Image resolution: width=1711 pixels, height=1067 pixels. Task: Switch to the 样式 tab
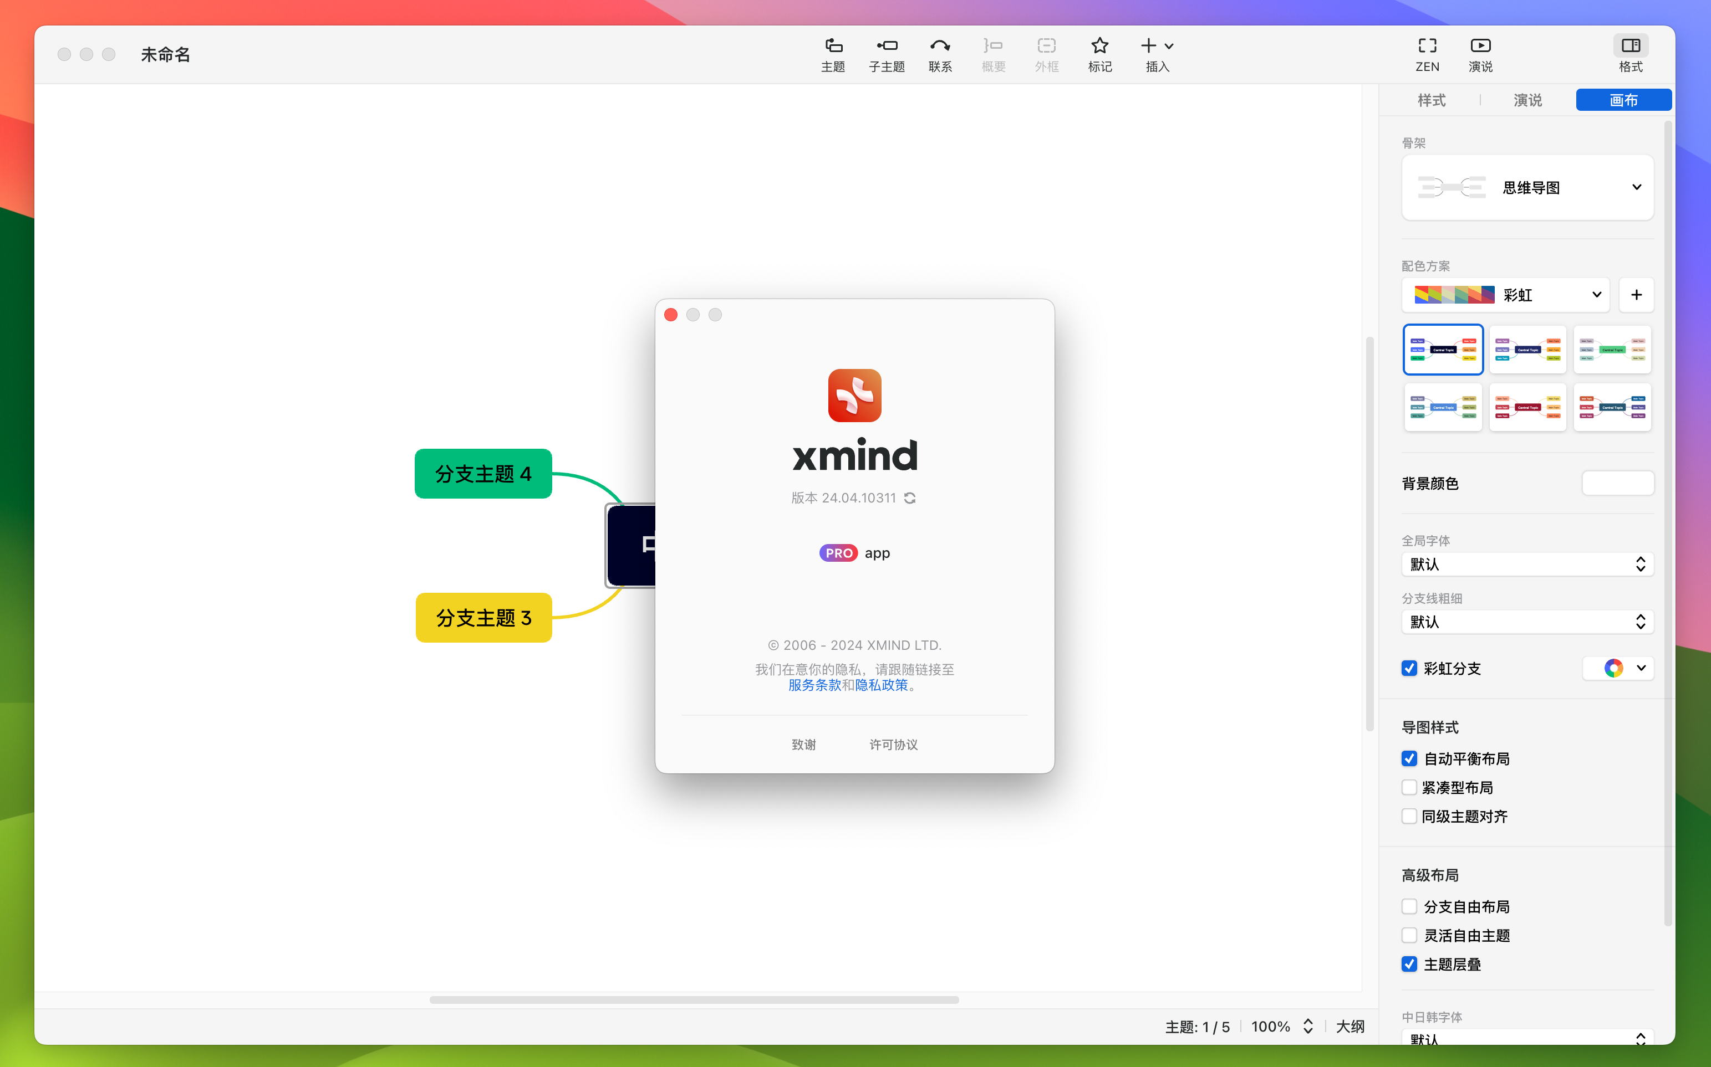tap(1432, 100)
